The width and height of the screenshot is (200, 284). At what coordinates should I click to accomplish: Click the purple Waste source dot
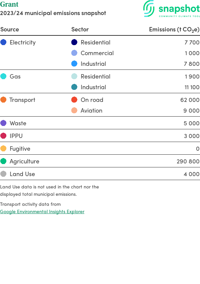[x=3, y=123]
